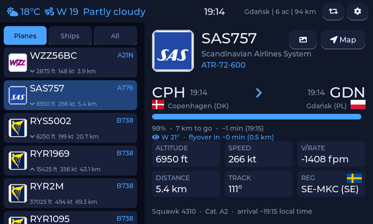Image resolution: width=373 pixels, height=224 pixels.
Task: Open settings via the gear icon
Action: point(357,11)
